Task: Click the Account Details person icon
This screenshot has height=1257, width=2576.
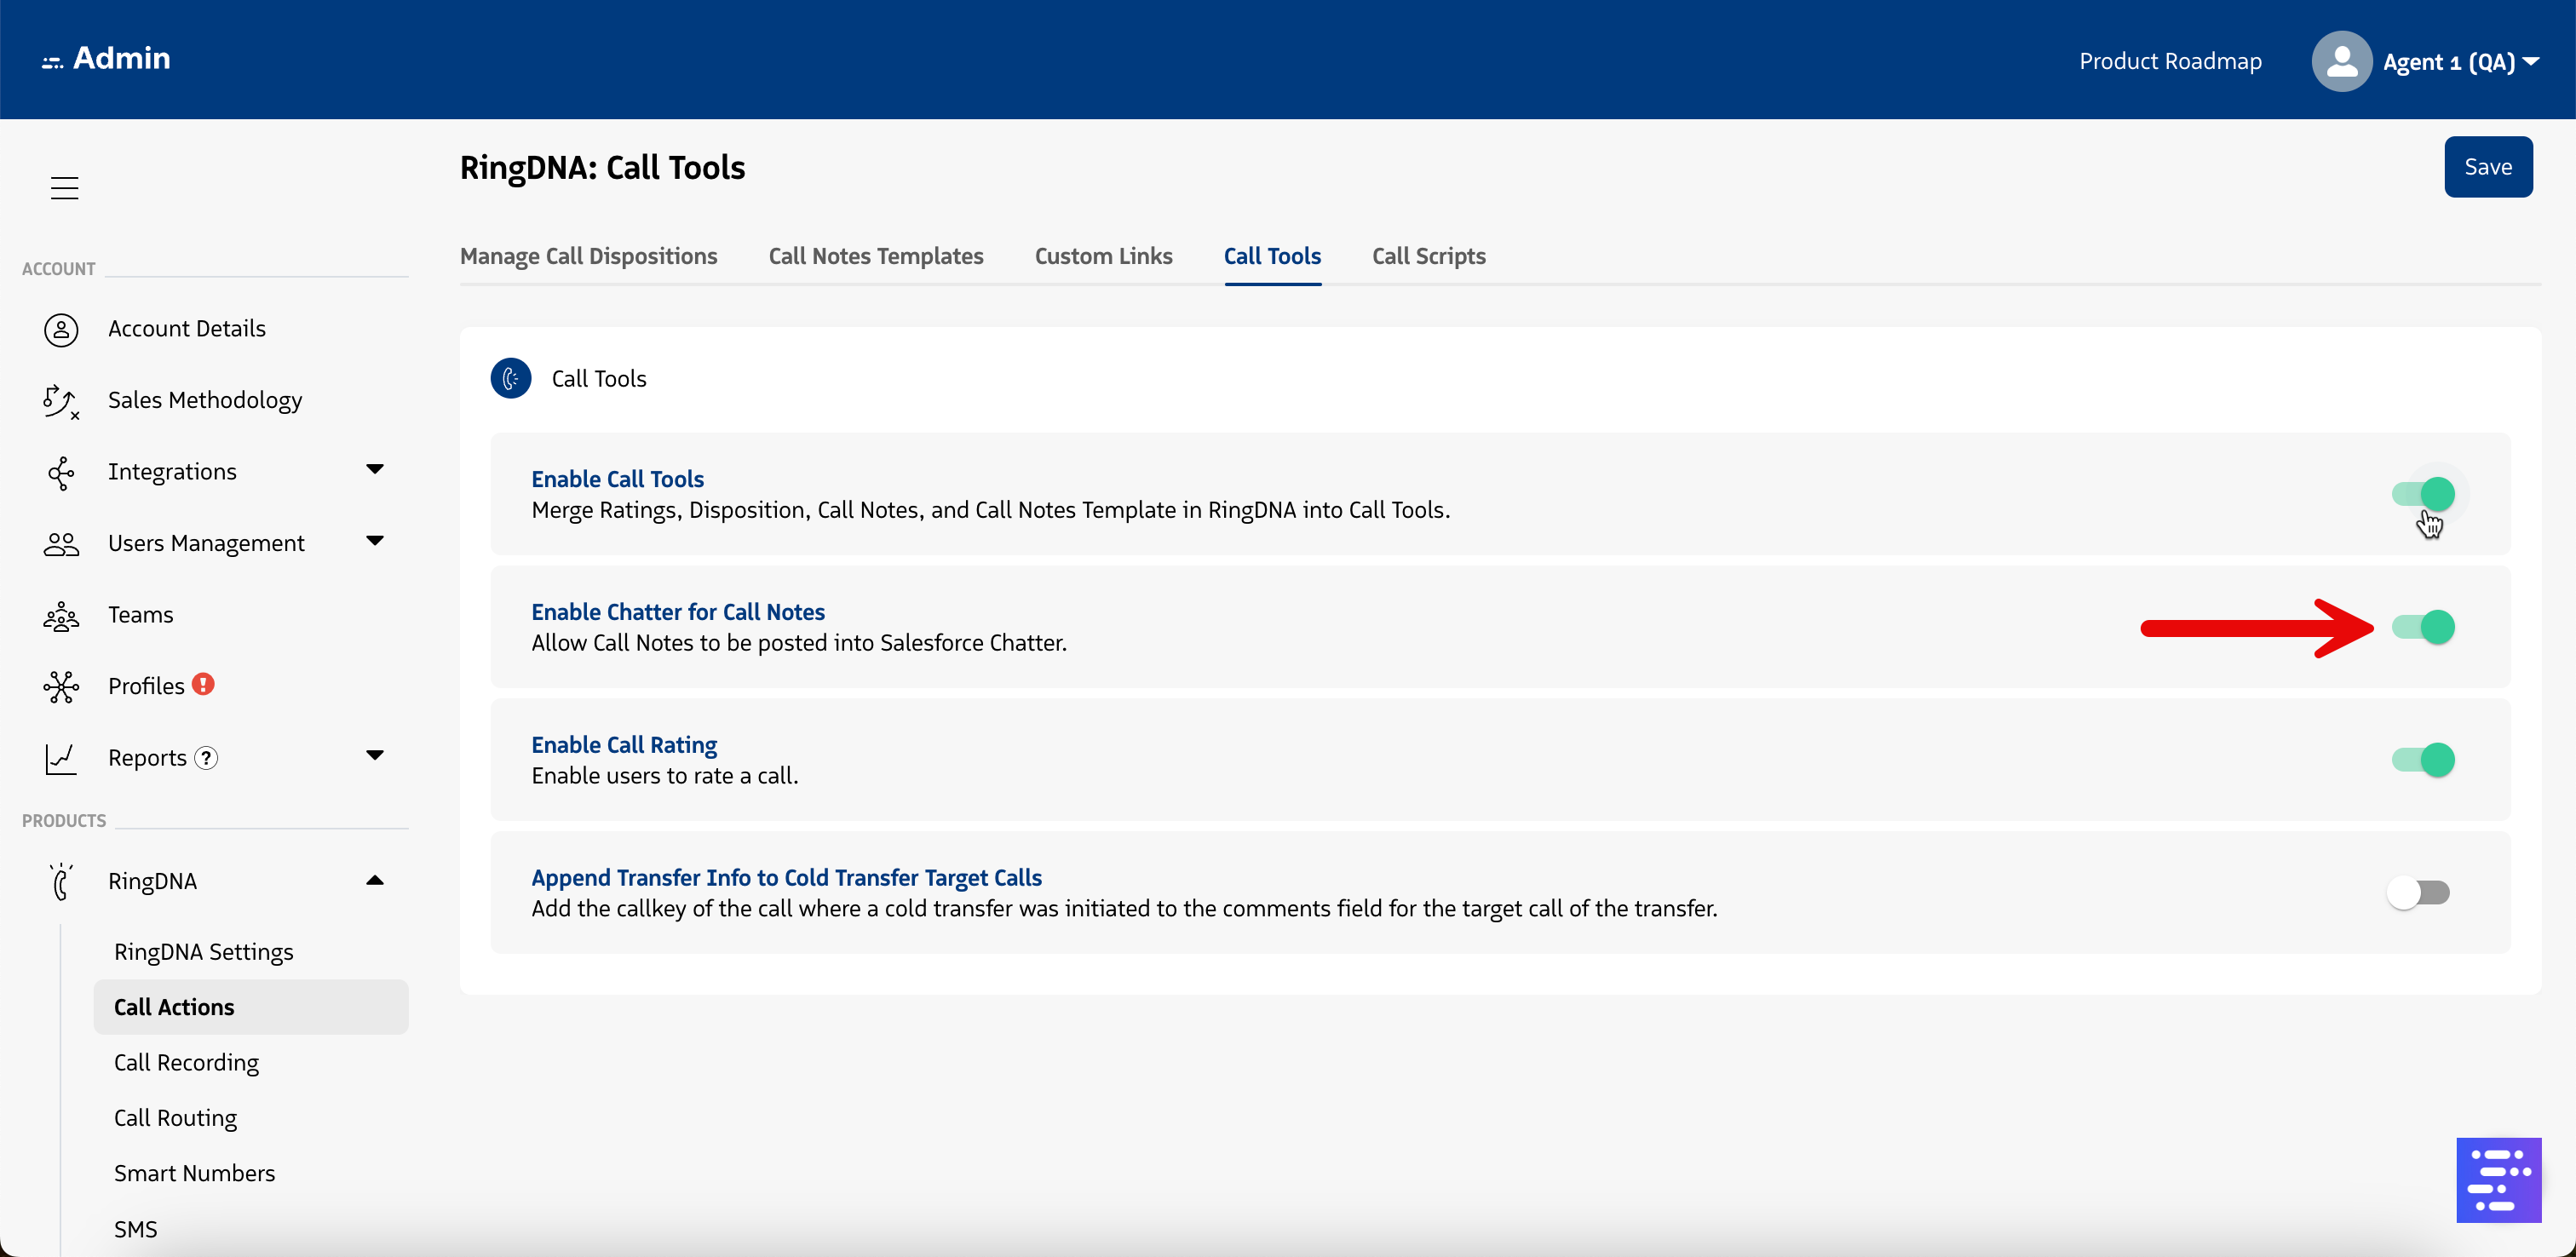Action: (x=61, y=329)
